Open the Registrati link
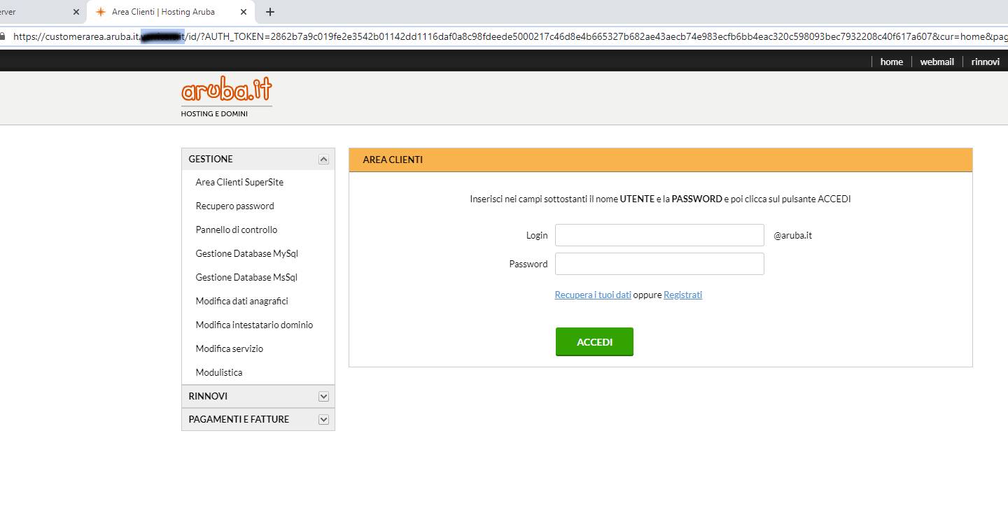 (682, 295)
